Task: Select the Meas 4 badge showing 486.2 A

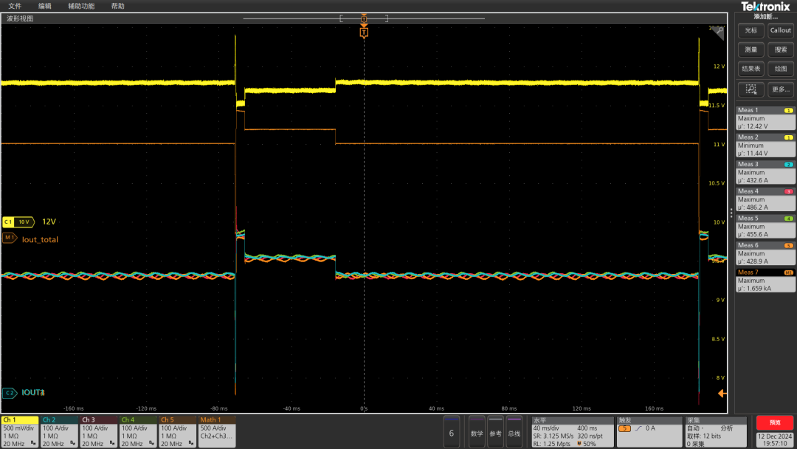Action: (765, 199)
